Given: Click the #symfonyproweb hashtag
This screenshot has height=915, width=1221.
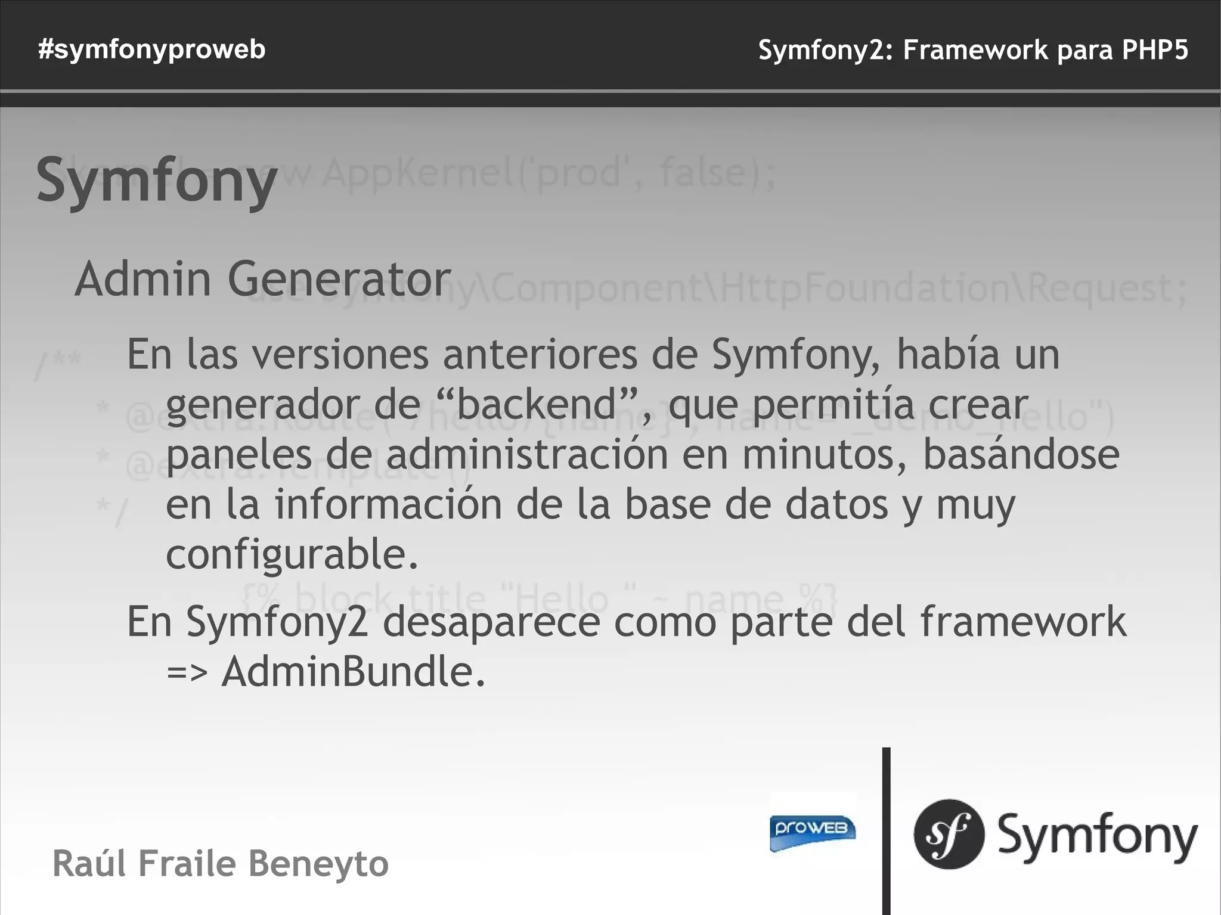Looking at the screenshot, I should [x=152, y=49].
